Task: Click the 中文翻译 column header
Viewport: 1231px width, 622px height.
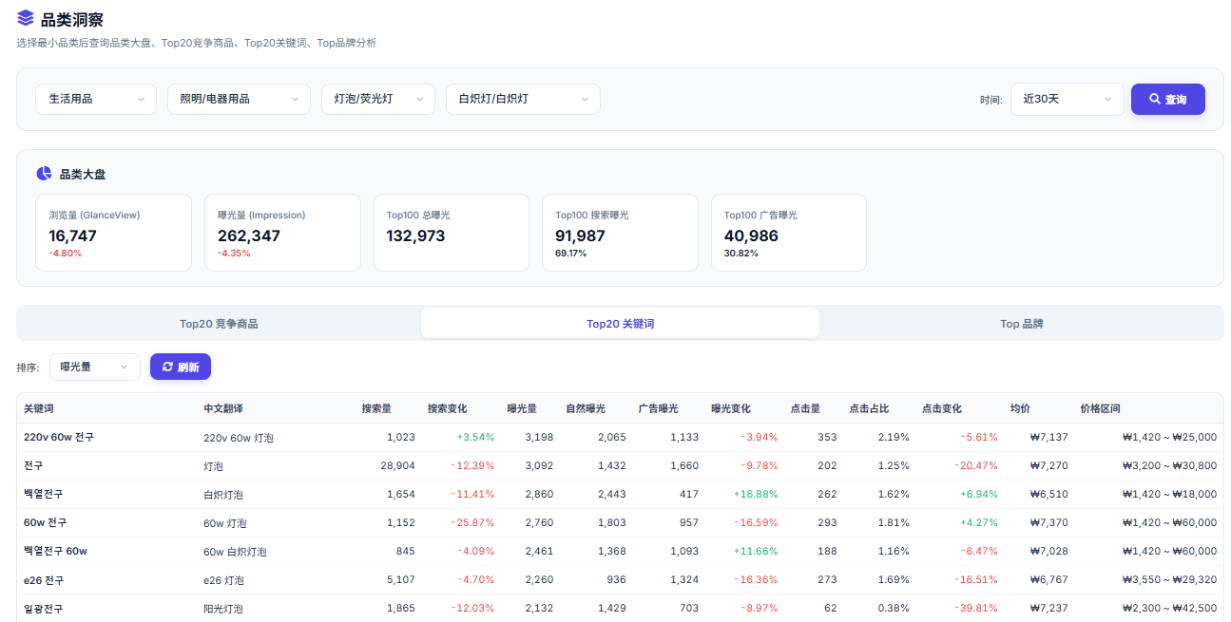Action: click(223, 408)
